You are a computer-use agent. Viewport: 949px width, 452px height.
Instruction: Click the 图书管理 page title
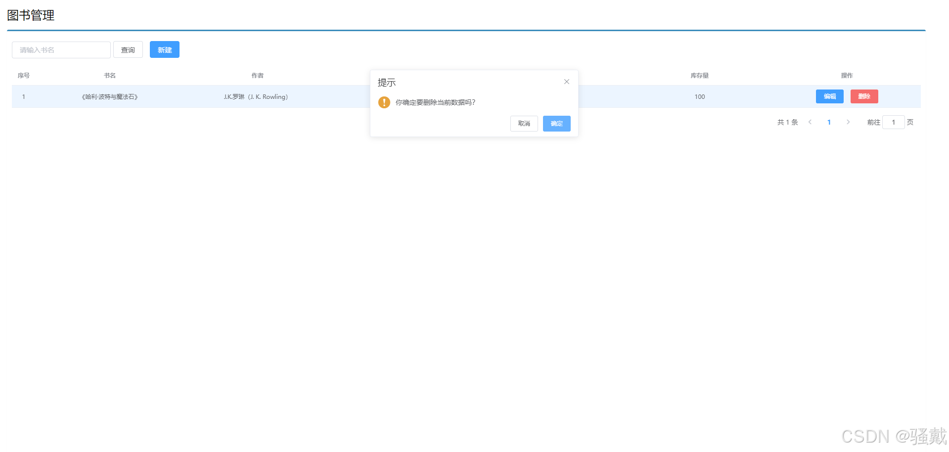click(31, 15)
